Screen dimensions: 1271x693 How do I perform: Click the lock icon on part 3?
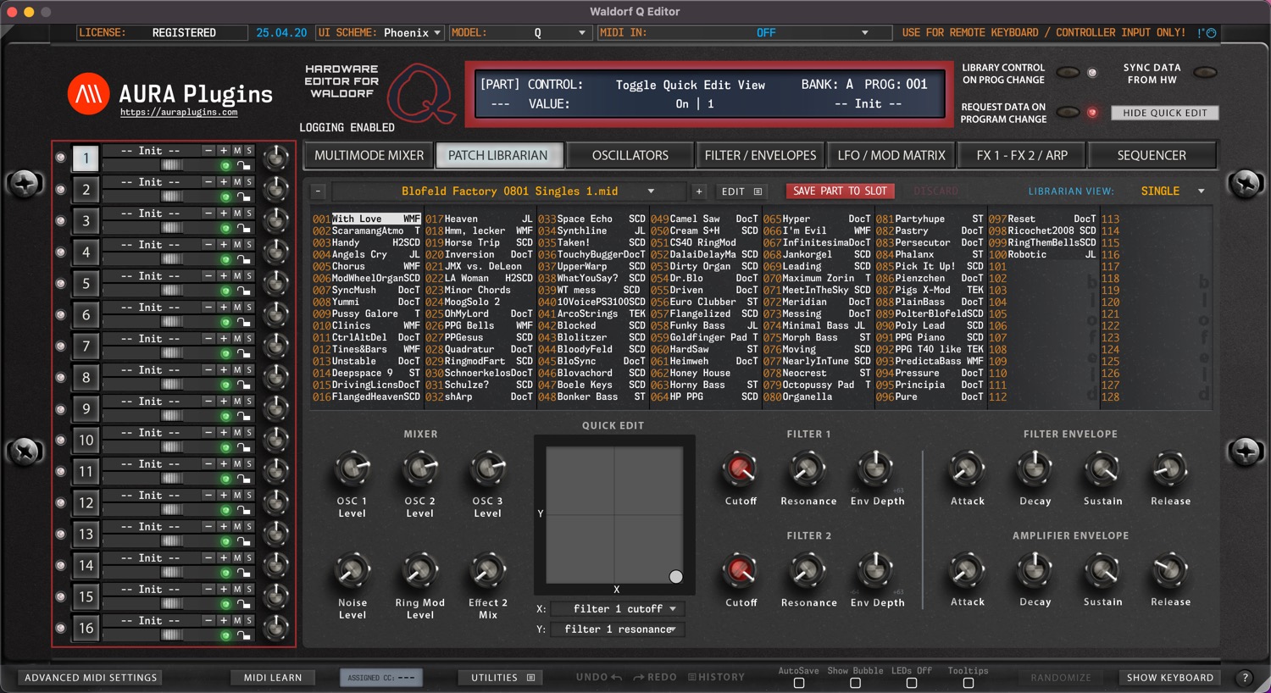click(x=244, y=229)
